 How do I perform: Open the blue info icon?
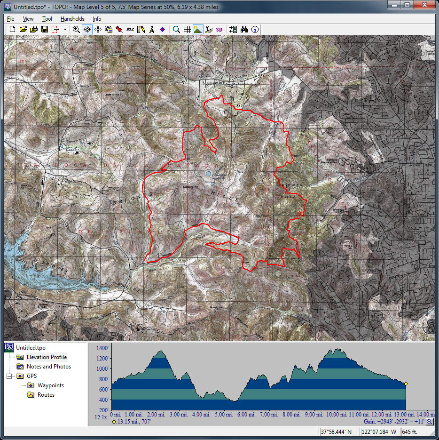pyautogui.click(x=255, y=29)
